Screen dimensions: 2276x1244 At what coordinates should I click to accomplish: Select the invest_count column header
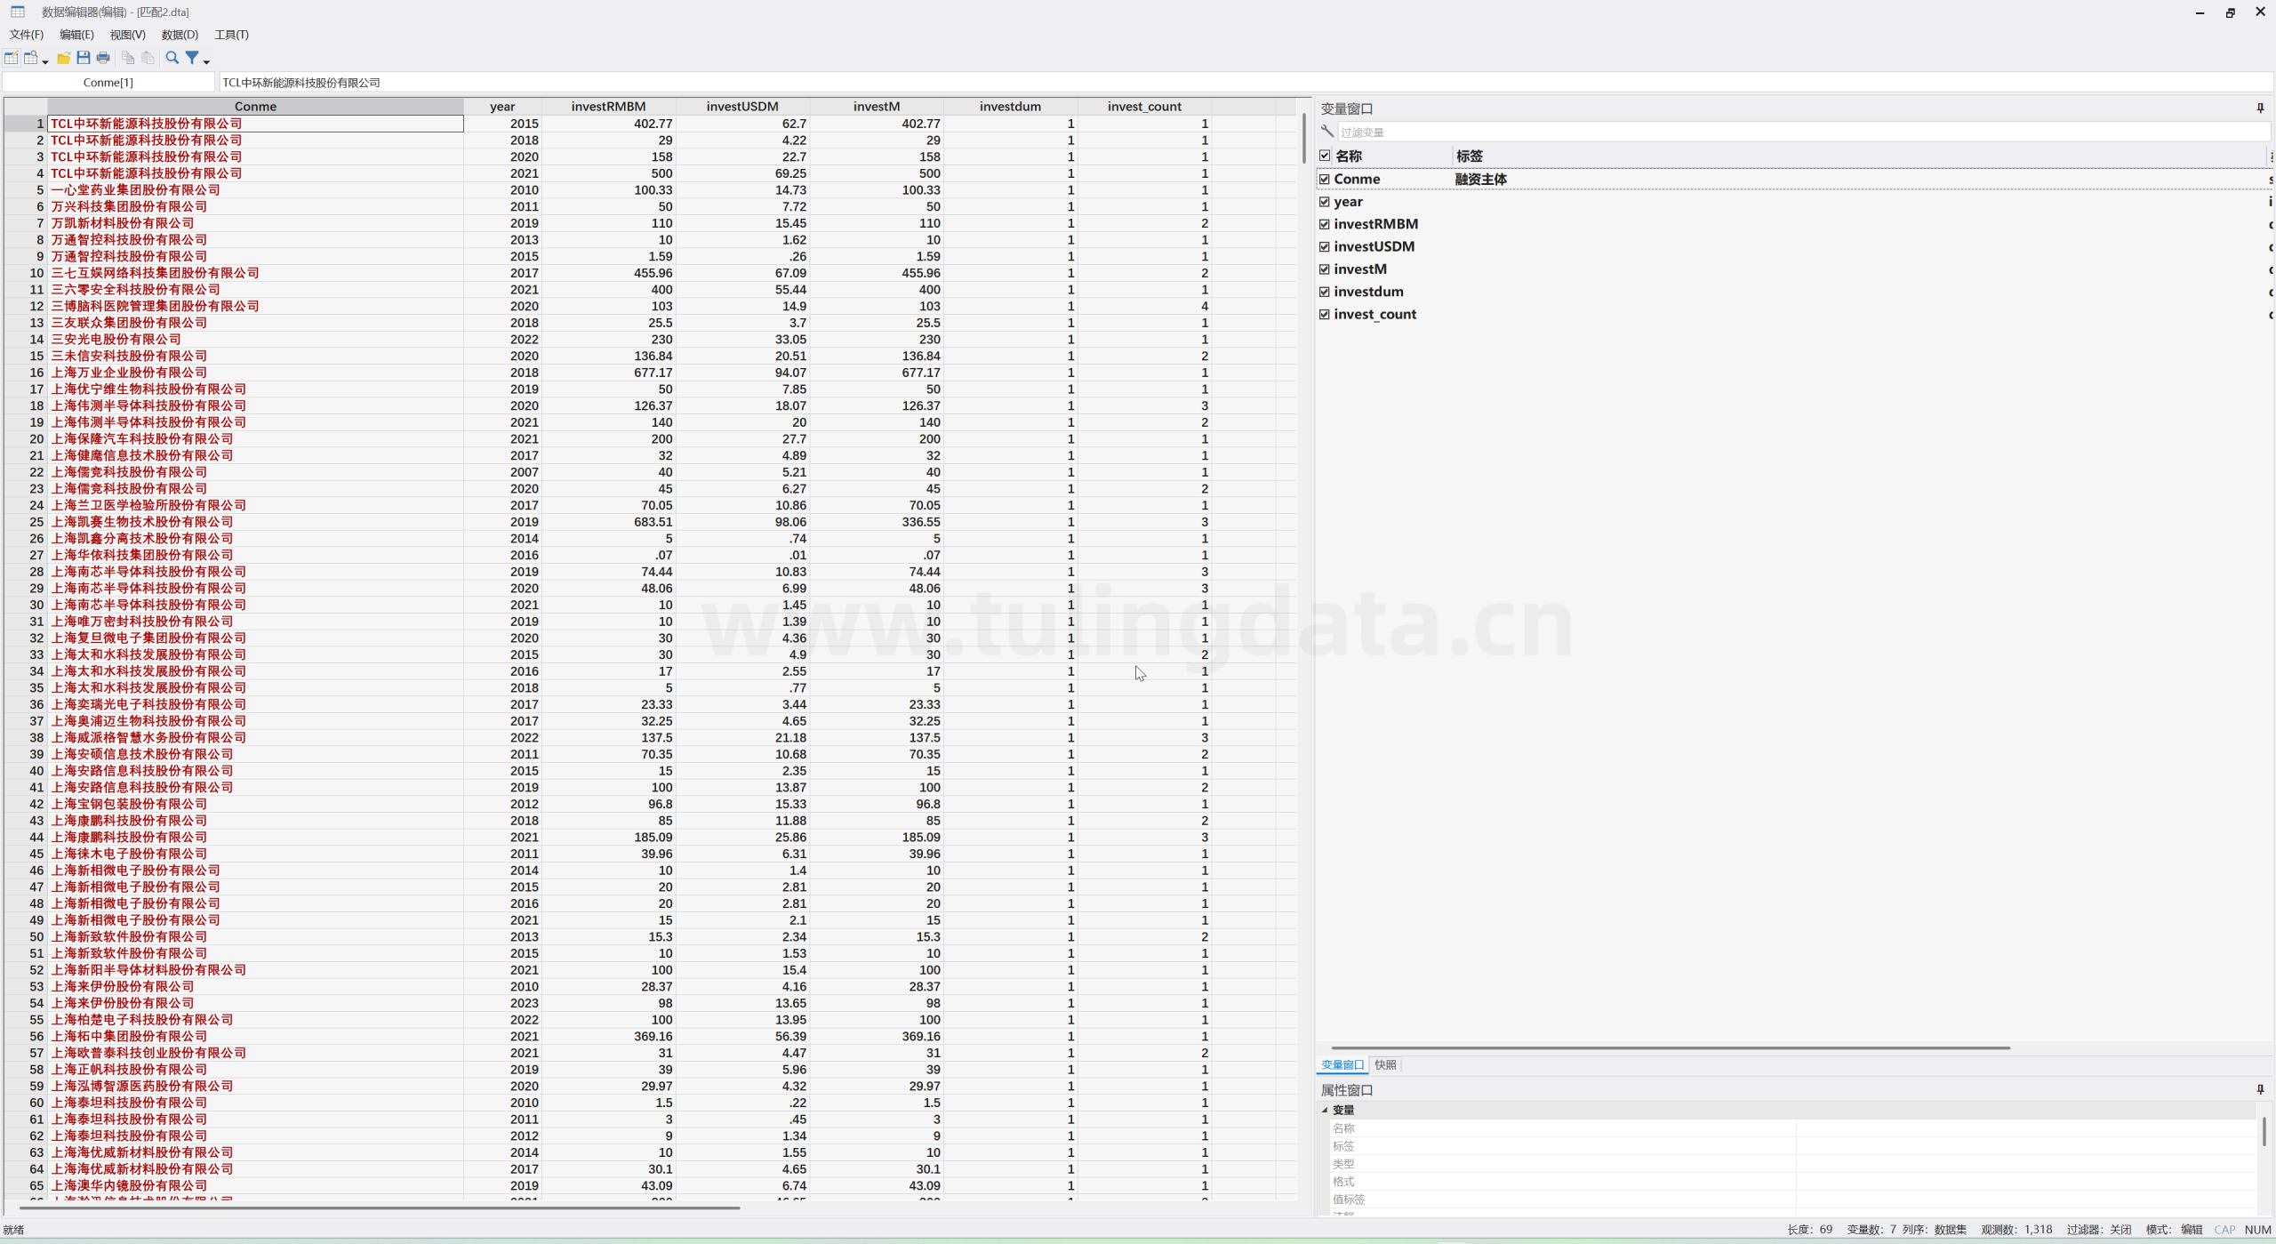[1144, 107]
